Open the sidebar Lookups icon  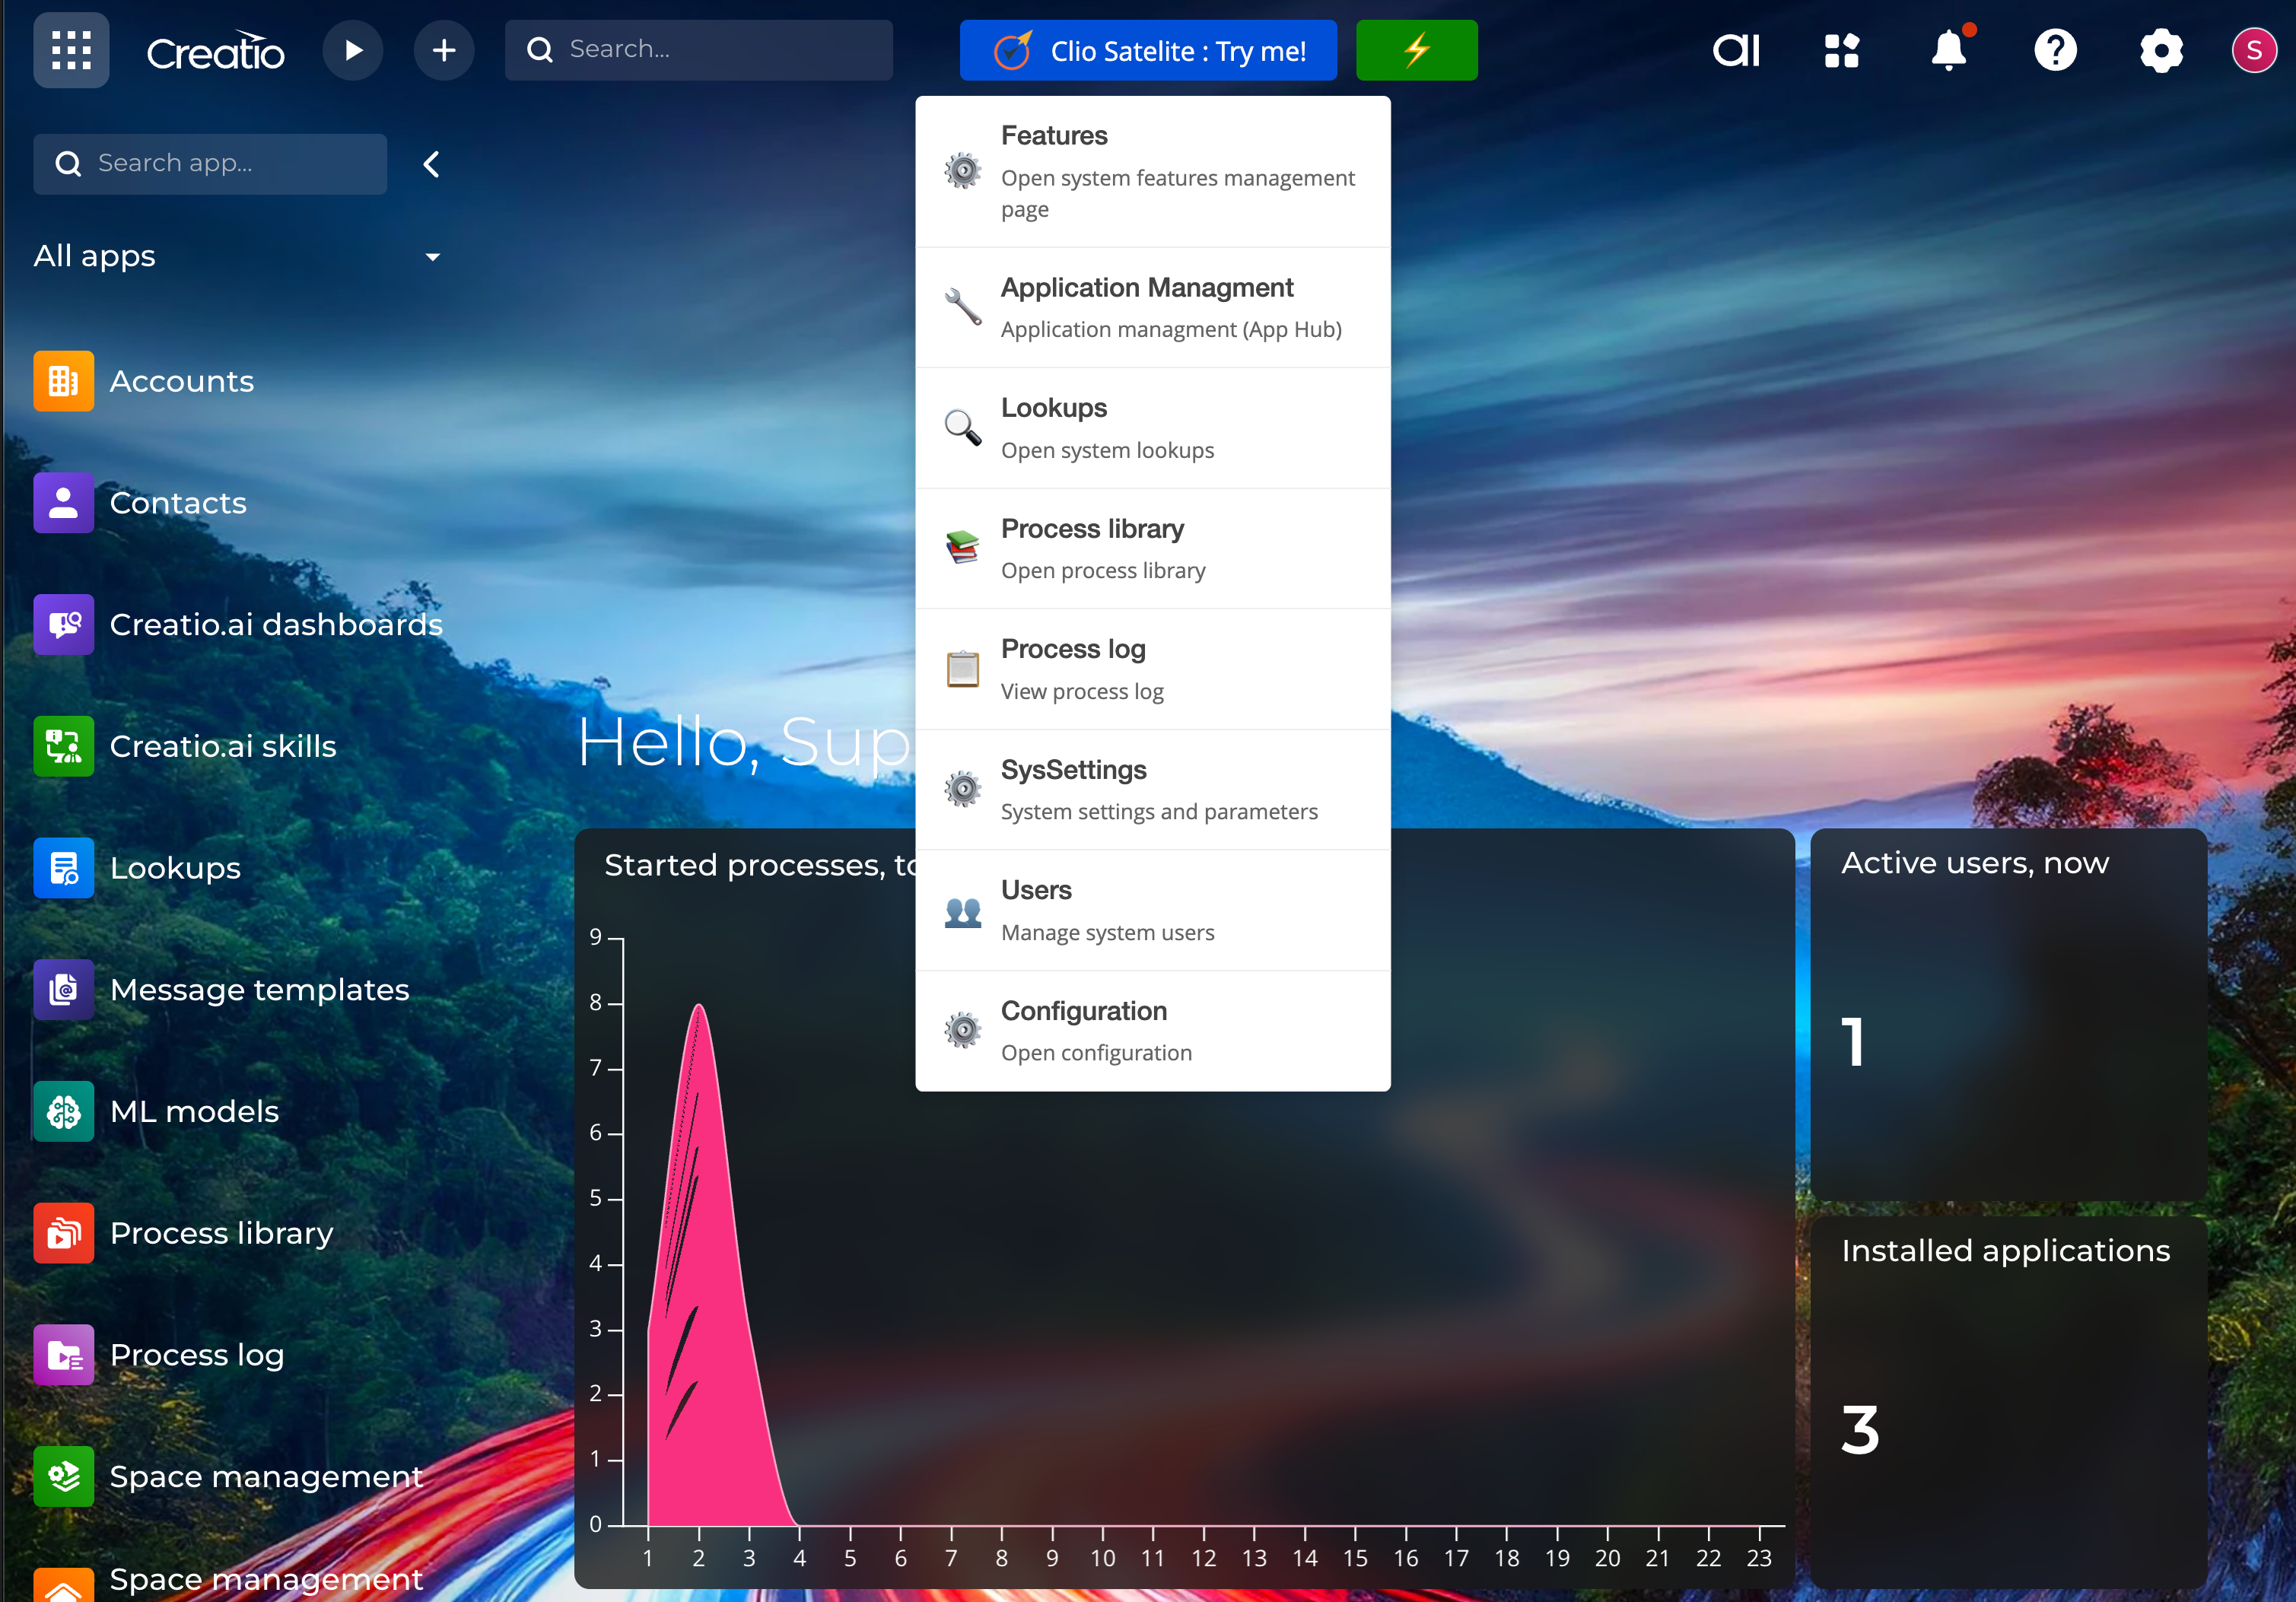coord(64,868)
